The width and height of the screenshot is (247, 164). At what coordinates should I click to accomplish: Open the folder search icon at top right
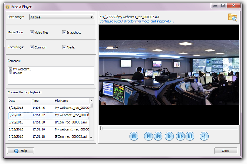(233, 17)
